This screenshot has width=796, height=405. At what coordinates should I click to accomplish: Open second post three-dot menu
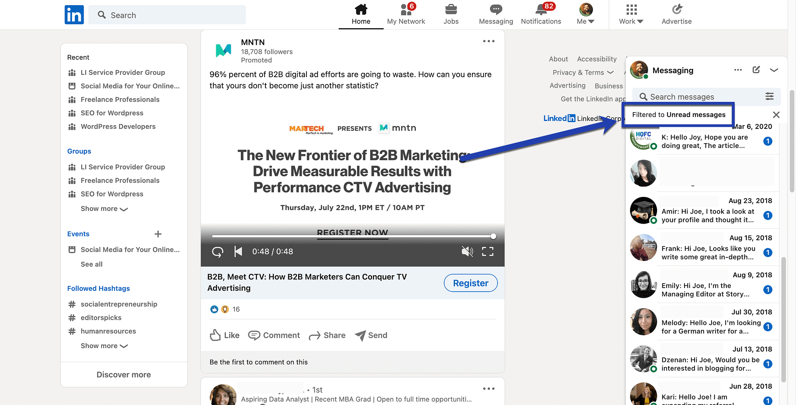489,389
